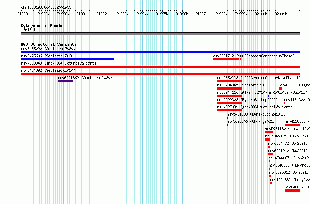This screenshot has width=310, height=204.
Task: Open nsv4228849 (gnomADStructuralVariants) label
Action: (60, 63)
